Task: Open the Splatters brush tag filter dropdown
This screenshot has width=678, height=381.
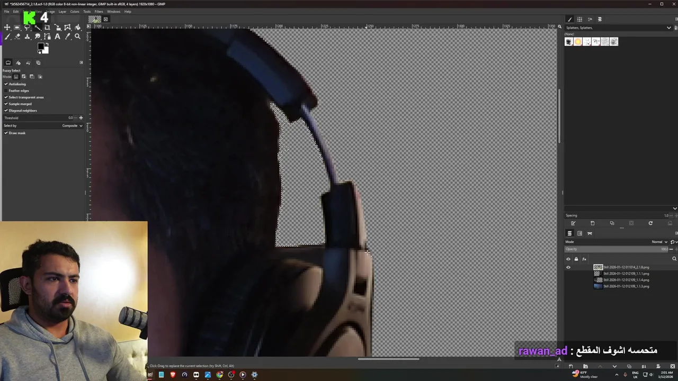Action: (x=619, y=28)
